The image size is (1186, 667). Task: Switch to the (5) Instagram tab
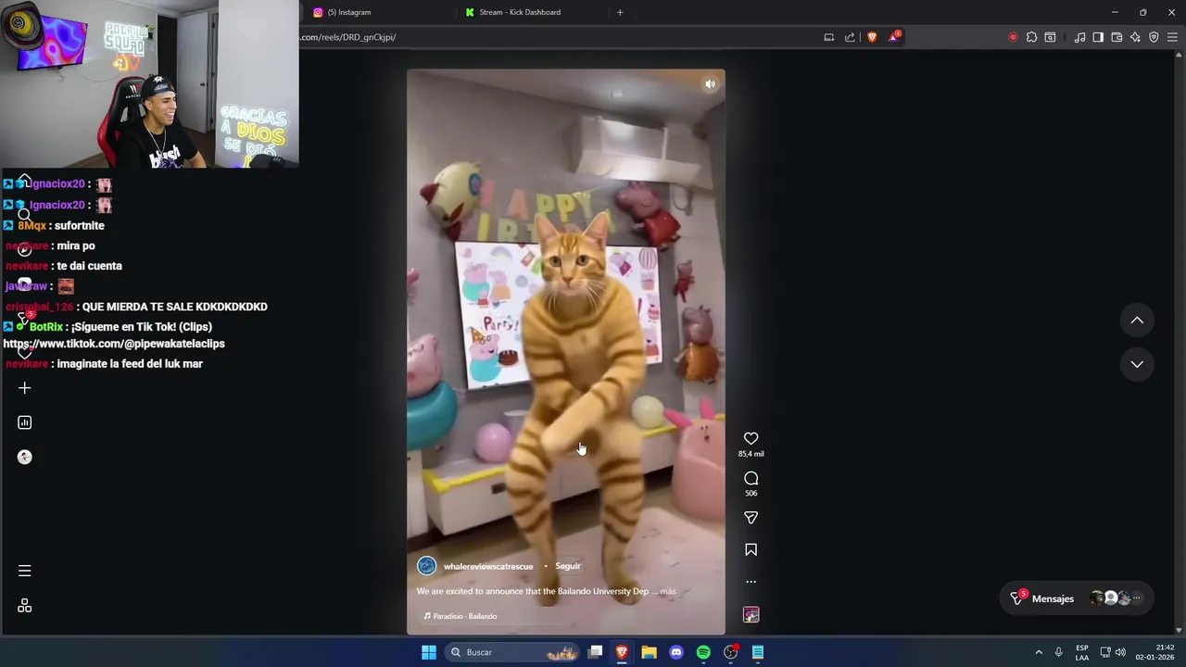(x=348, y=12)
